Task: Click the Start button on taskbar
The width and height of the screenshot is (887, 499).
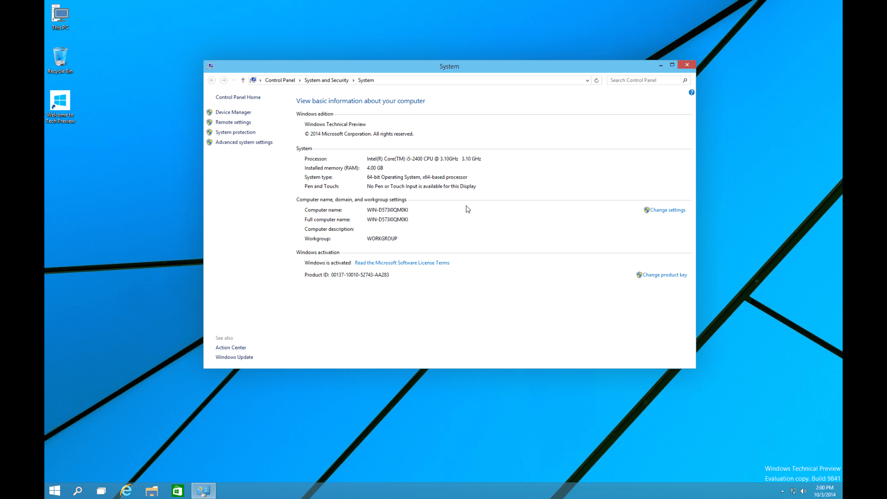Action: tap(55, 491)
